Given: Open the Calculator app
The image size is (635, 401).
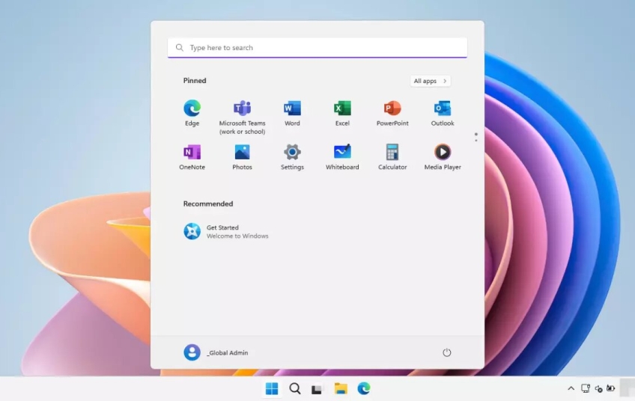Looking at the screenshot, I should coord(392,153).
